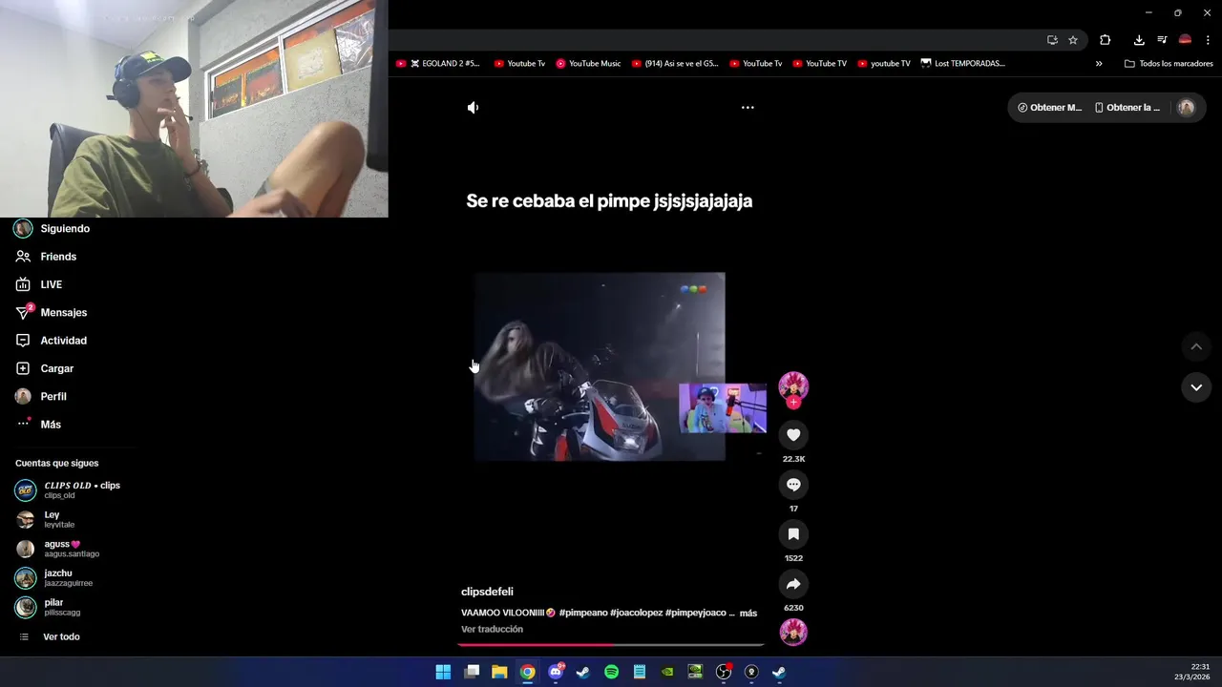1222x687 pixels.
Task: Expand the caption with 'más'
Action: pos(748,614)
